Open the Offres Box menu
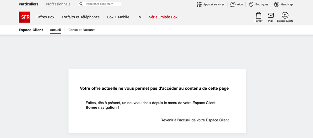Viewport: 313px width, 138px height. pos(45,17)
